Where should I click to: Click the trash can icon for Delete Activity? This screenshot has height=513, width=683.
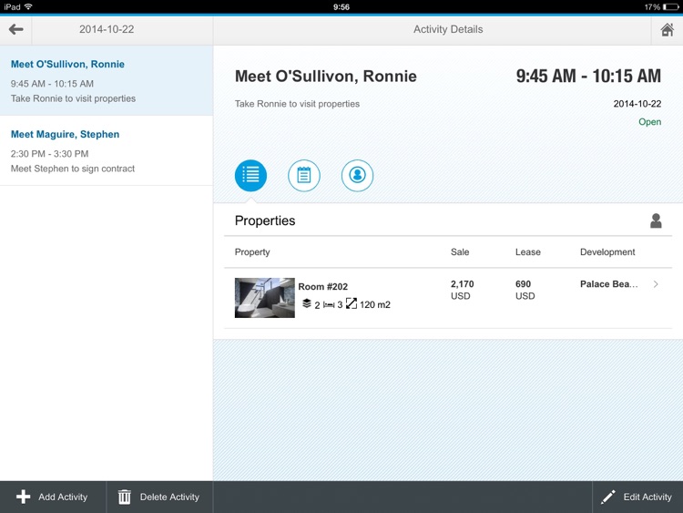click(125, 497)
